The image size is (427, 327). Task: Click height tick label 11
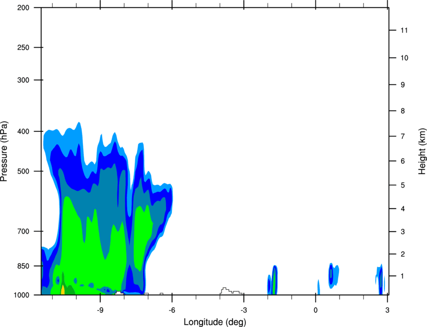pyautogui.click(x=404, y=30)
